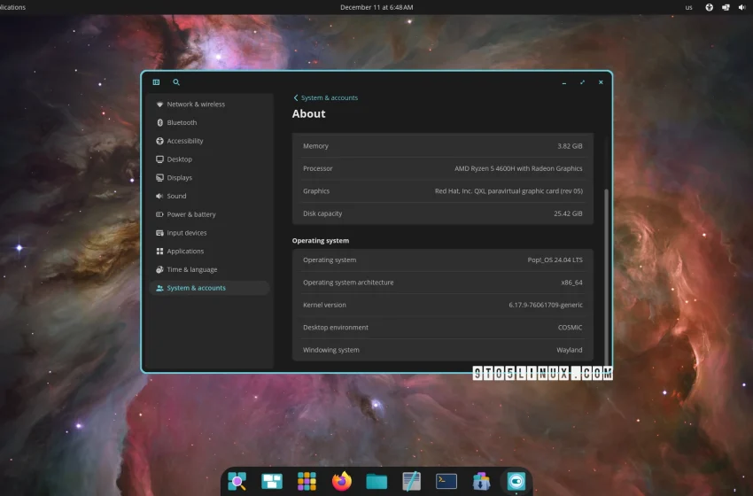Launch the text editor from dock
Viewport: 753px width, 496px height.
[412, 481]
